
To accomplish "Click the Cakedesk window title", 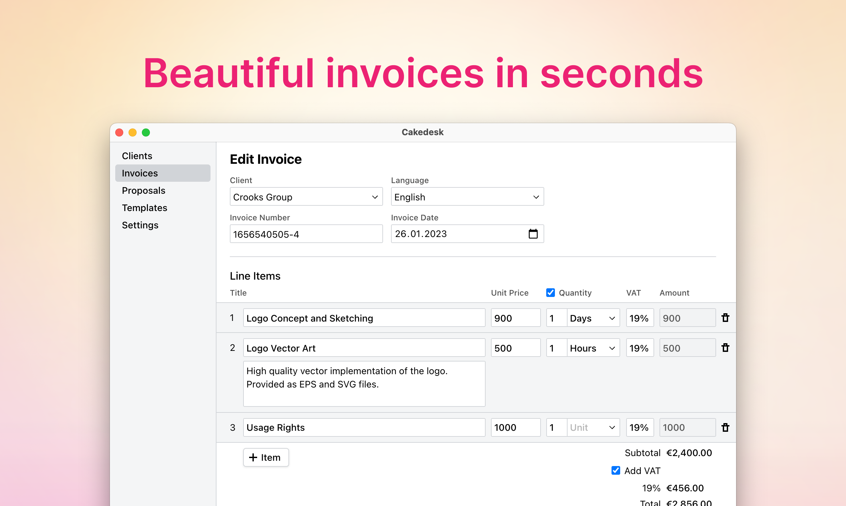I will 423,132.
